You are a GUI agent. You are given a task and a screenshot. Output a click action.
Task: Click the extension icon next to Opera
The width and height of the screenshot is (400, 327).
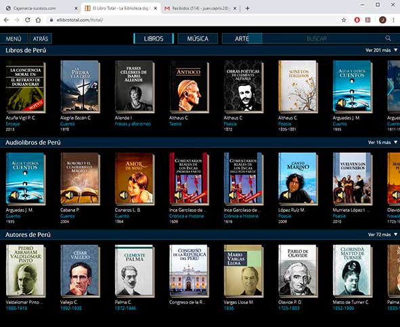pyautogui.click(x=368, y=20)
